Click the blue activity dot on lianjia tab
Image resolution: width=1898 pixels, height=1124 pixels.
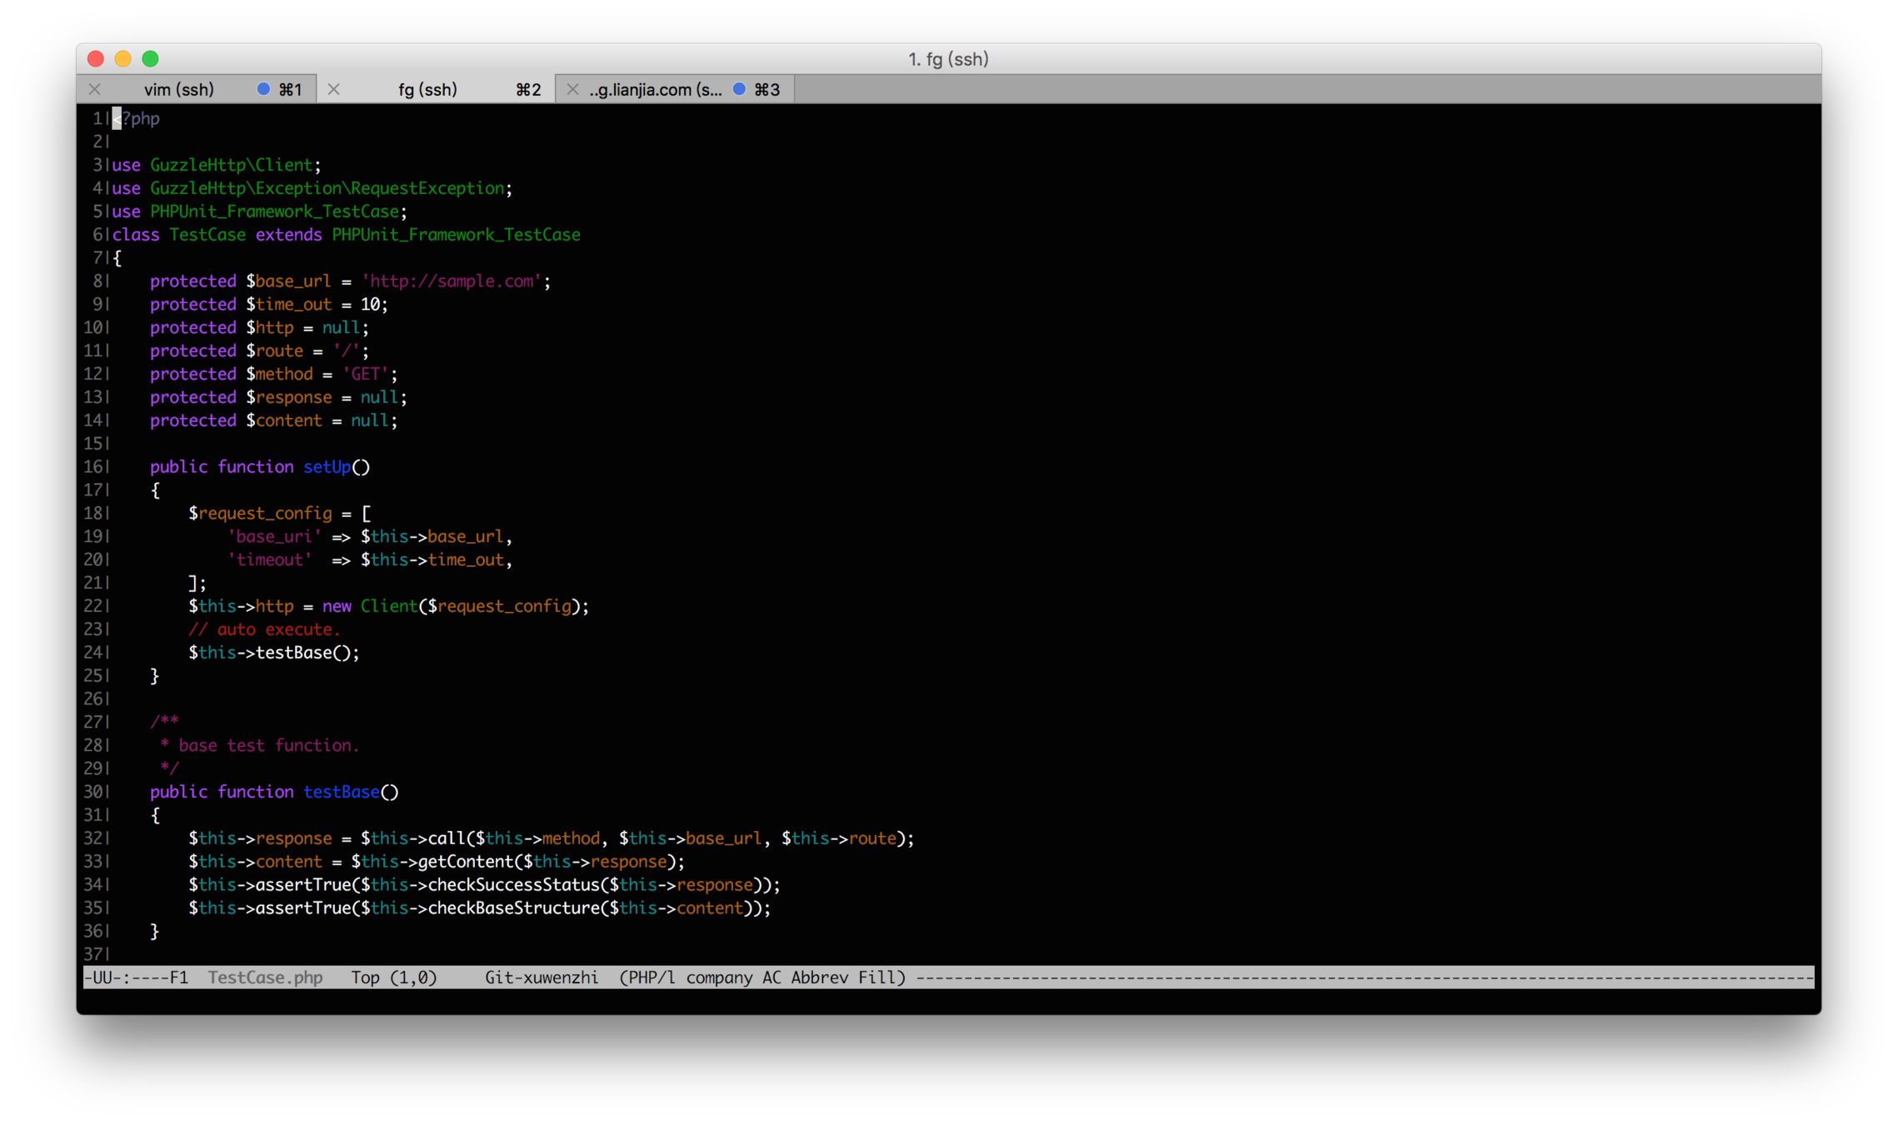[739, 89]
